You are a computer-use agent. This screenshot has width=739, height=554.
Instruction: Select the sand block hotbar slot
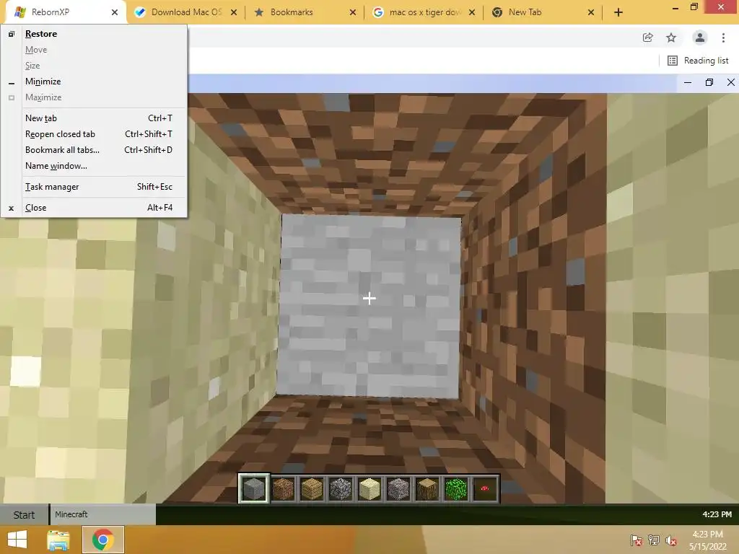(x=369, y=488)
